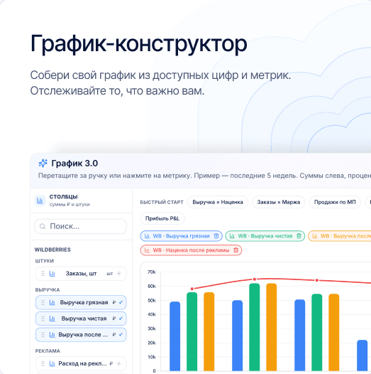Remove WB Наценка после рекламы with trash icon
The width and height of the screenshot is (371, 374).
(236, 250)
